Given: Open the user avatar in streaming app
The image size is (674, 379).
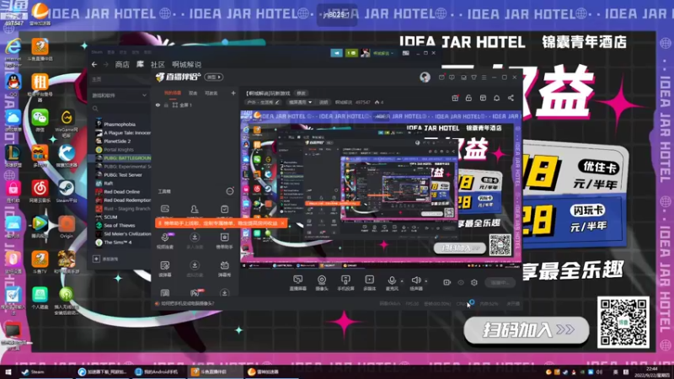Looking at the screenshot, I should pyautogui.click(x=425, y=77).
